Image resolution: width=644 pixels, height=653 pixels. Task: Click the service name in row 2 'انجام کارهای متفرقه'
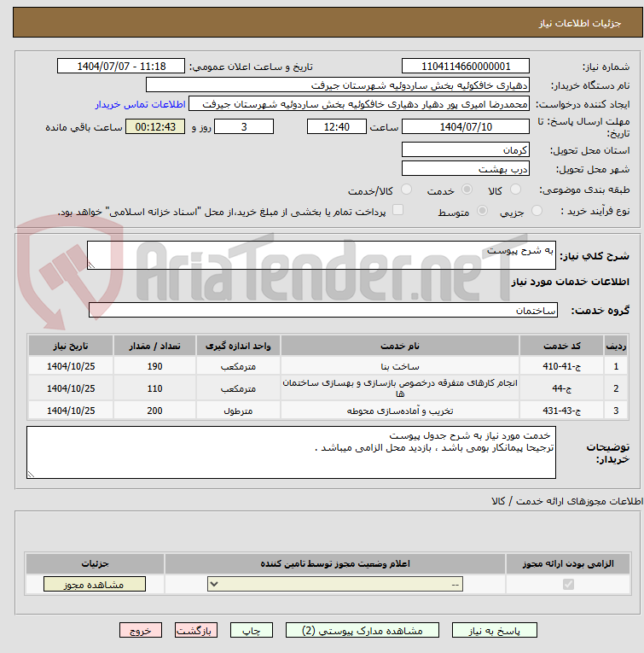pyautogui.click(x=400, y=388)
